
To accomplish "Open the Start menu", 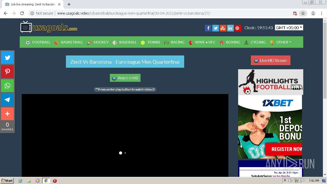I will point(7,181).
